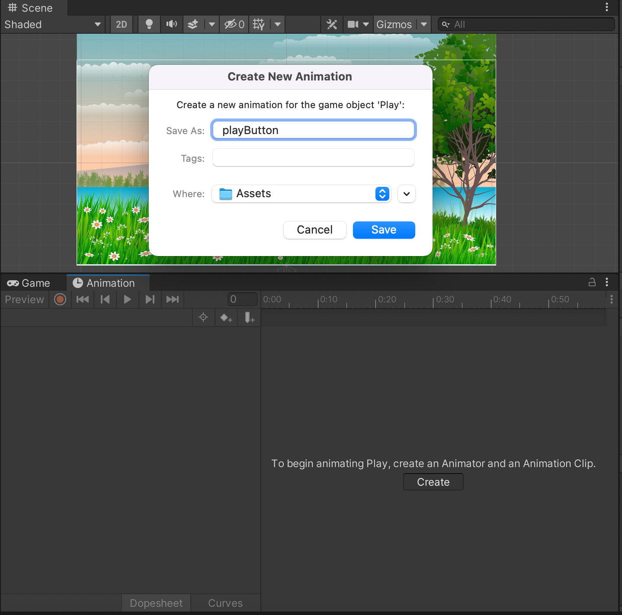Viewport: 622px width, 615px height.
Task: Switch to the Curves view
Action: coord(225,603)
